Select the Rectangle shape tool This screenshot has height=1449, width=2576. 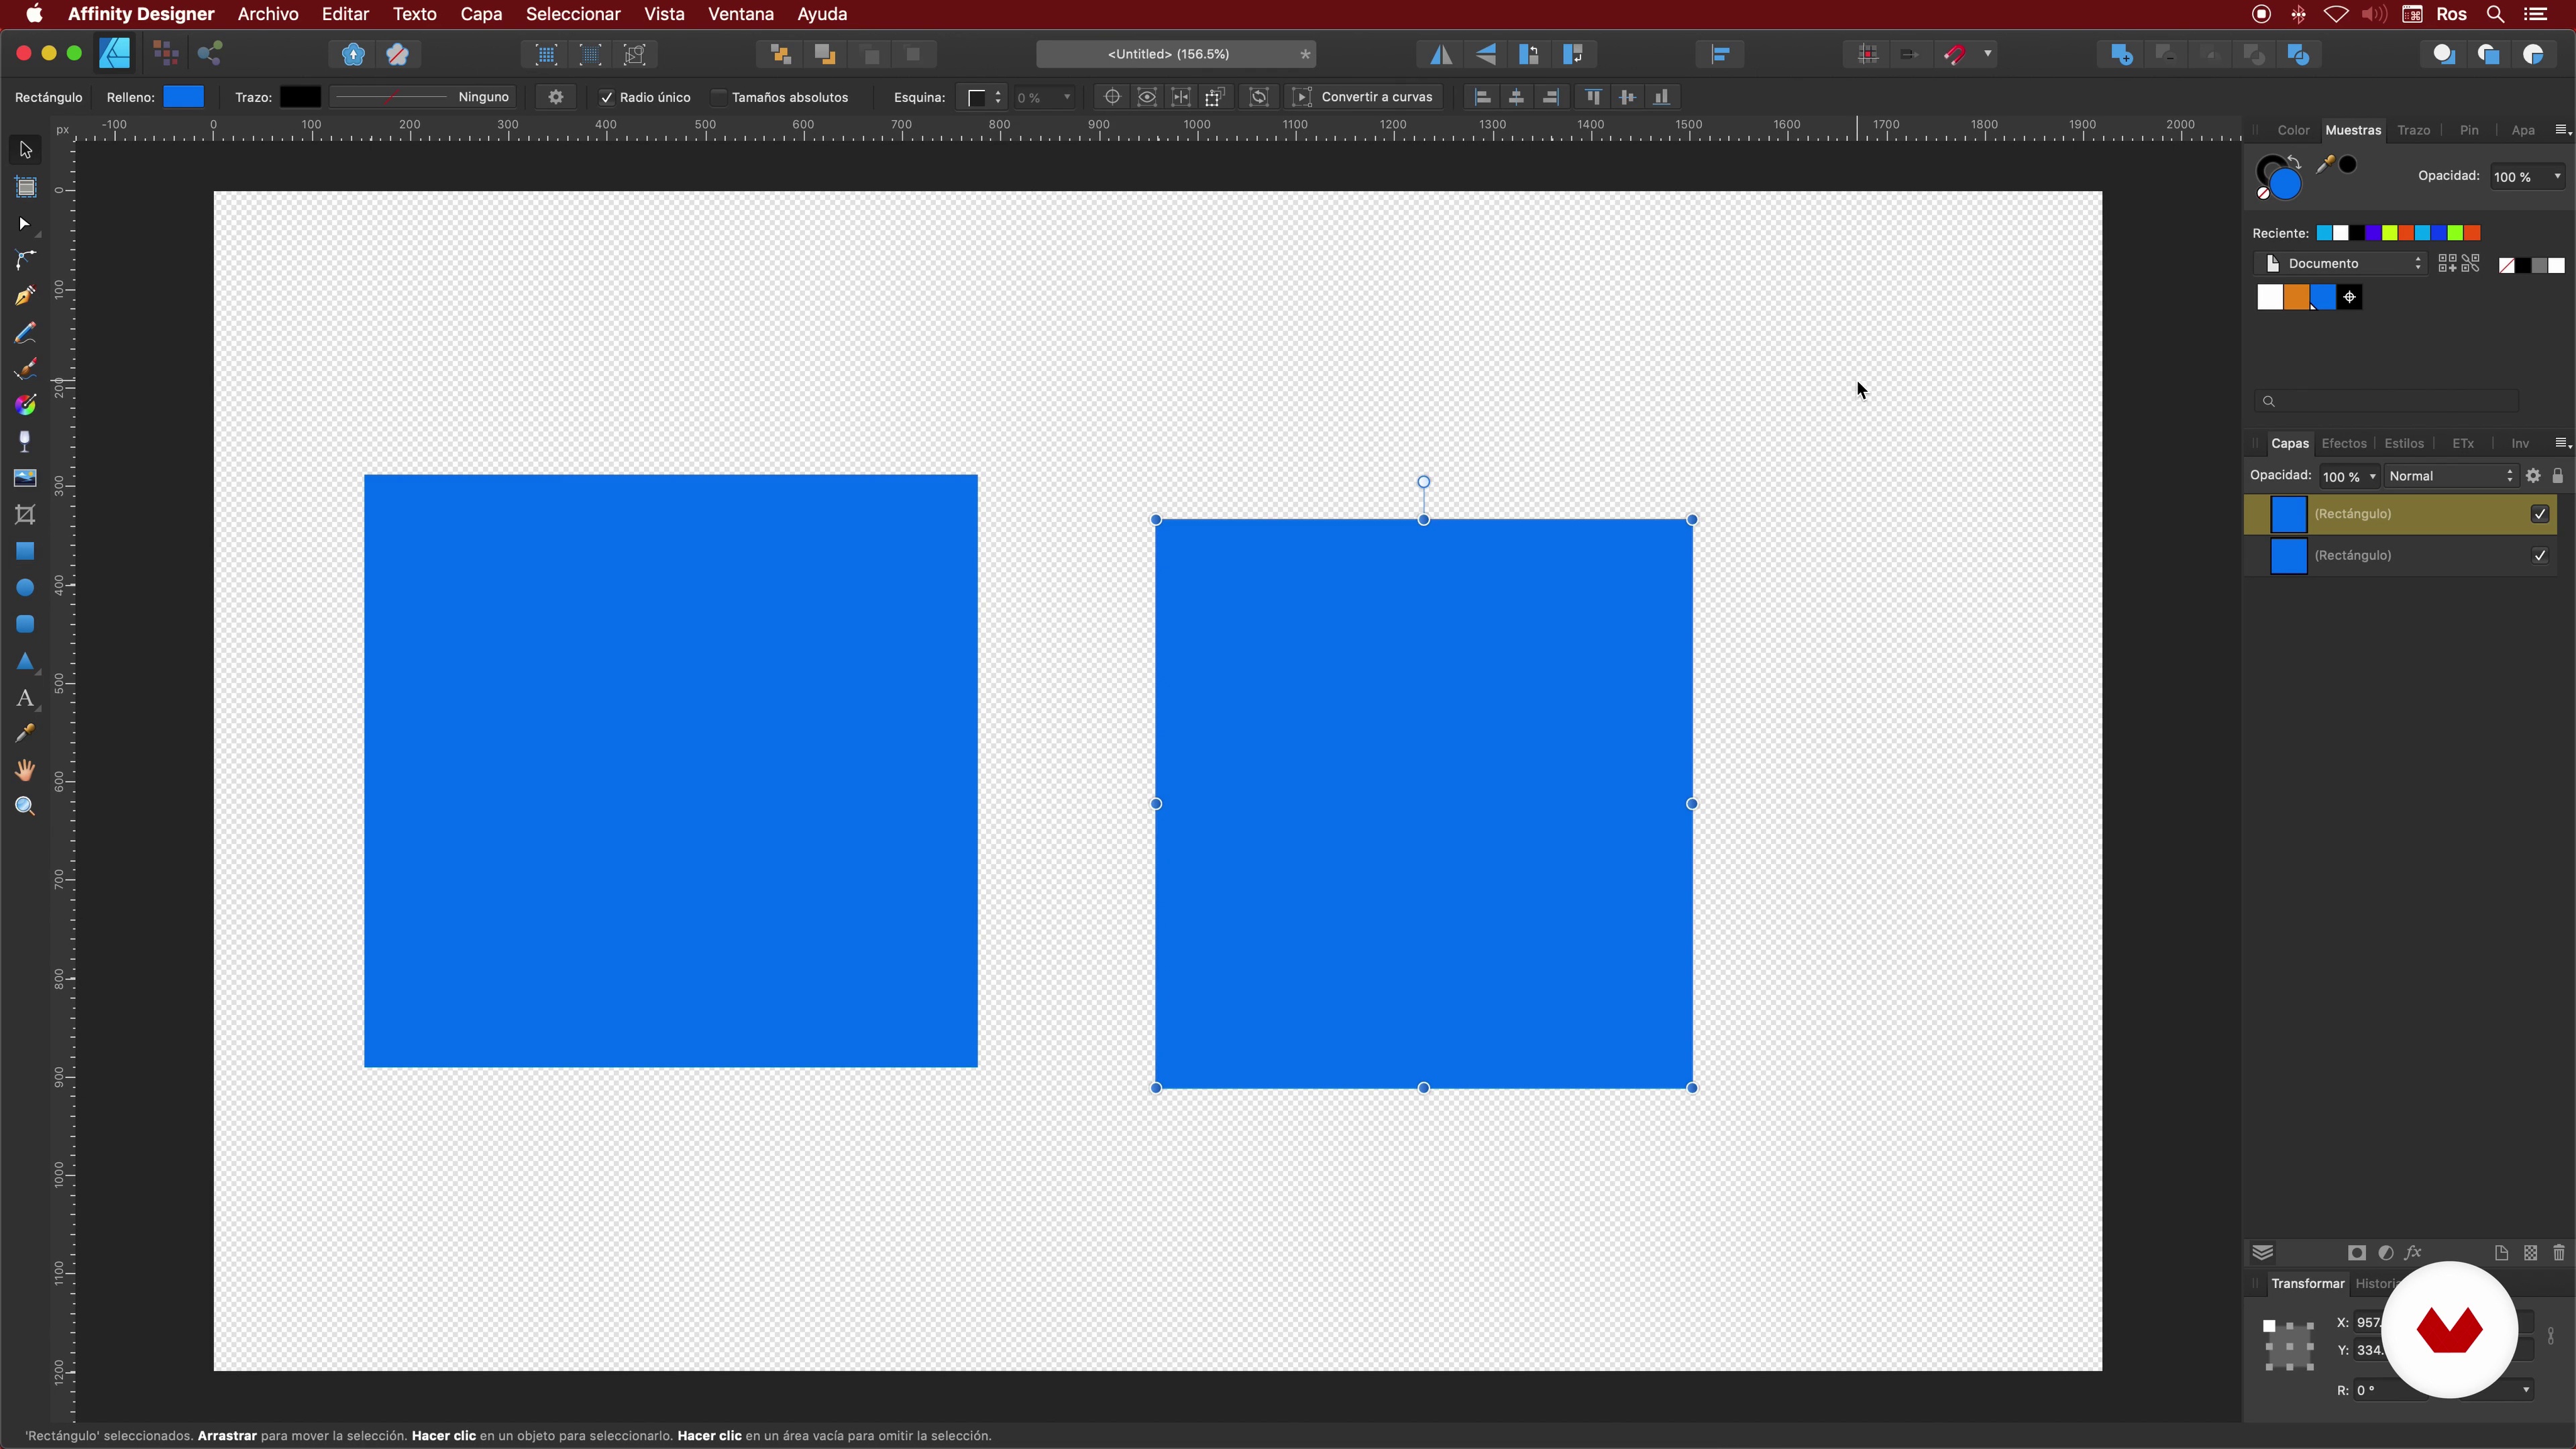25,551
